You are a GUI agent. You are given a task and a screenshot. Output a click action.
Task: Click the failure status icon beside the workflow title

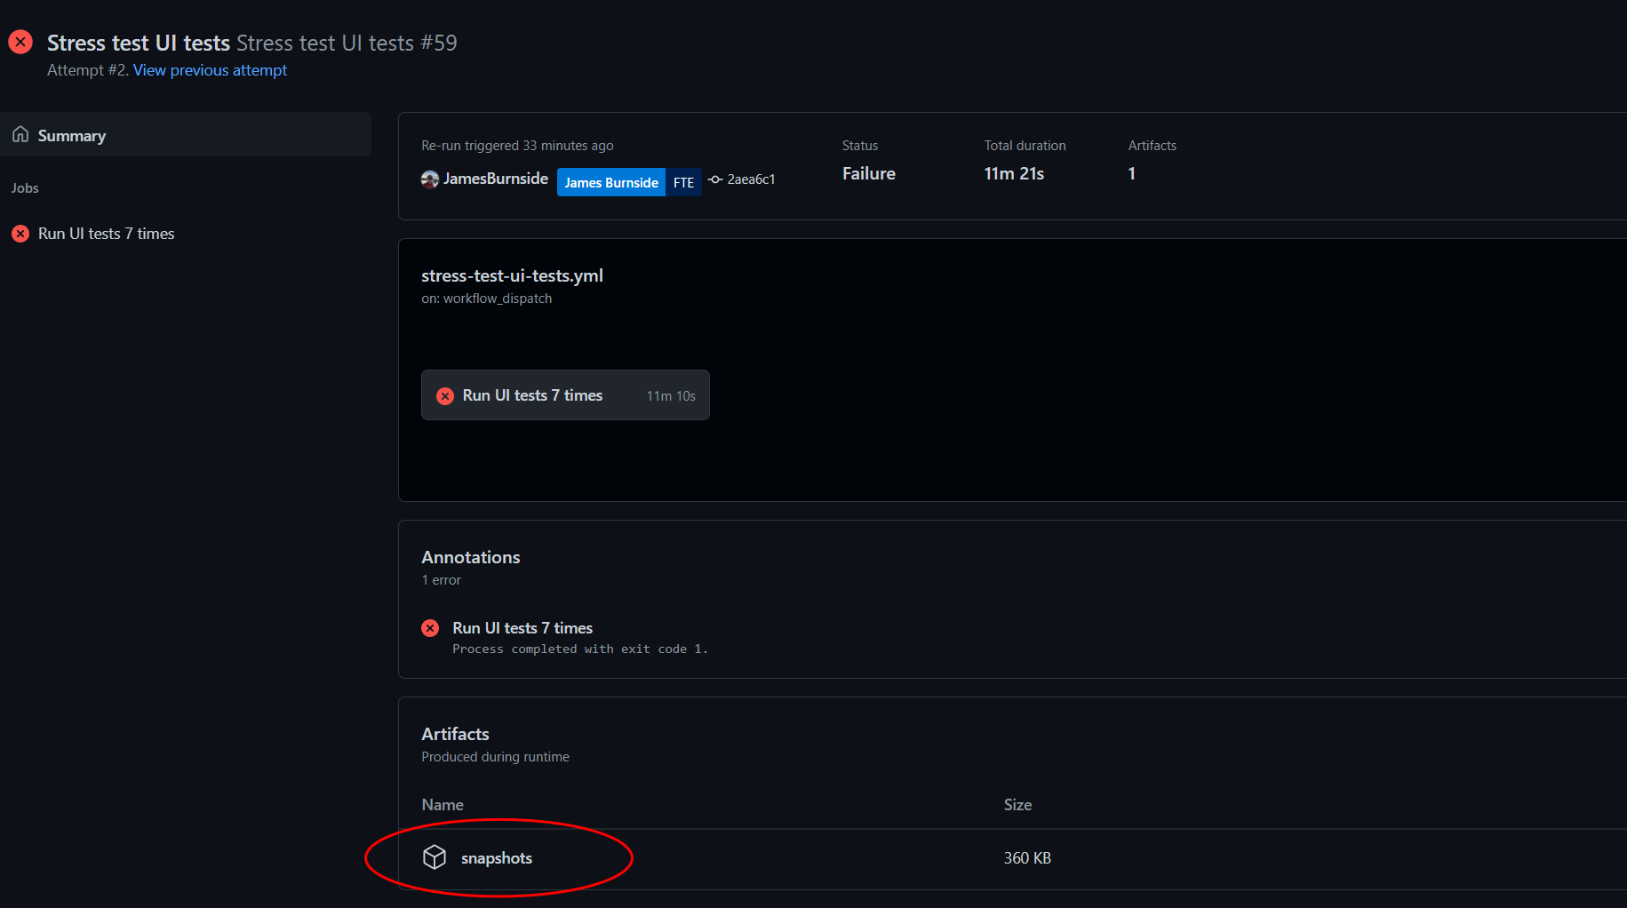click(20, 41)
